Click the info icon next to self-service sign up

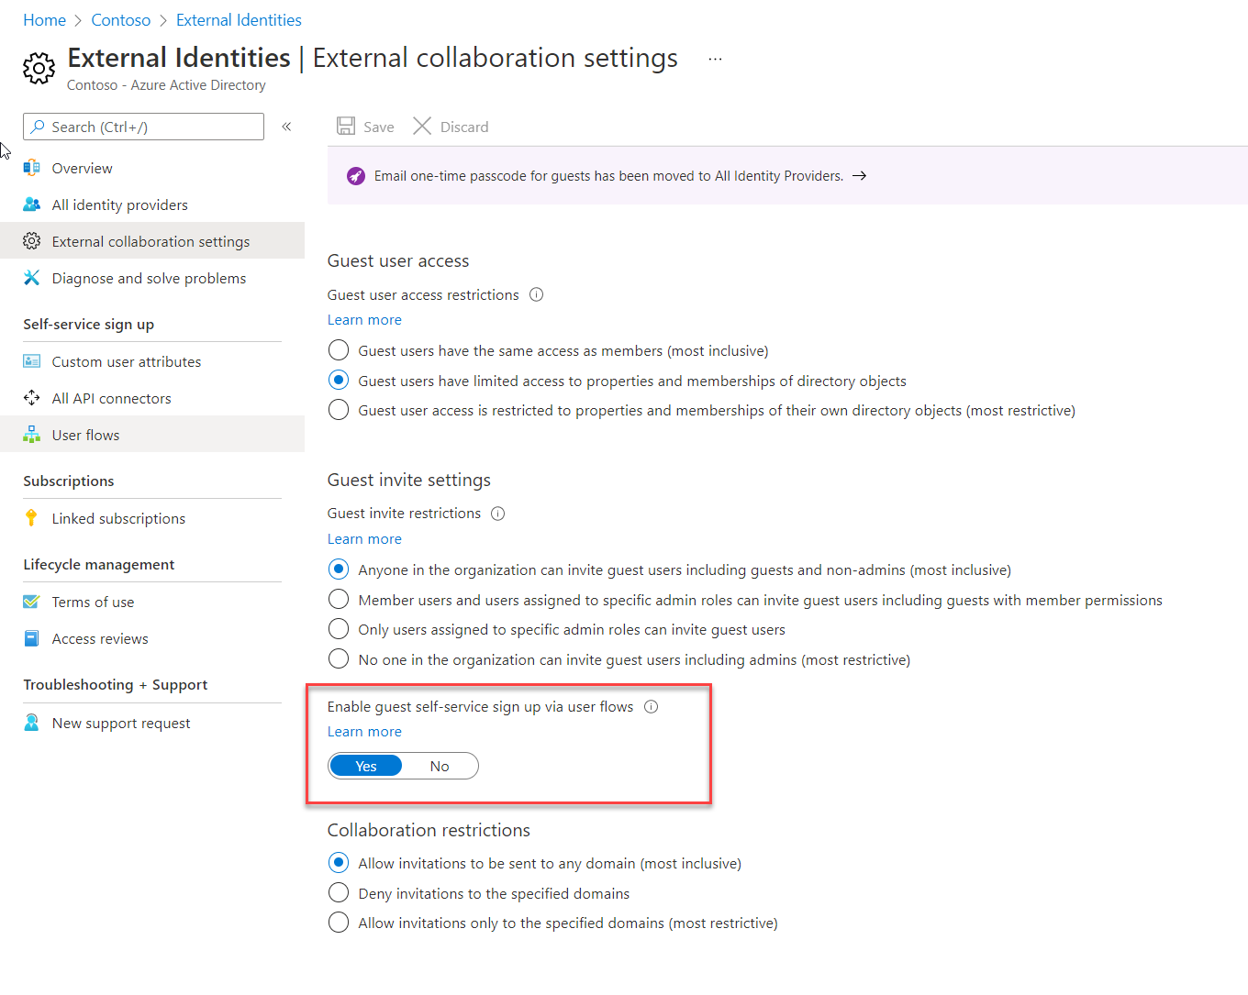click(652, 707)
